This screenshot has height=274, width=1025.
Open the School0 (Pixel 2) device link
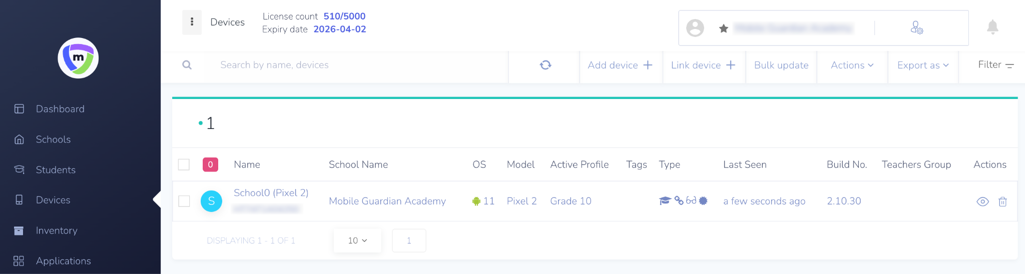[x=271, y=193]
